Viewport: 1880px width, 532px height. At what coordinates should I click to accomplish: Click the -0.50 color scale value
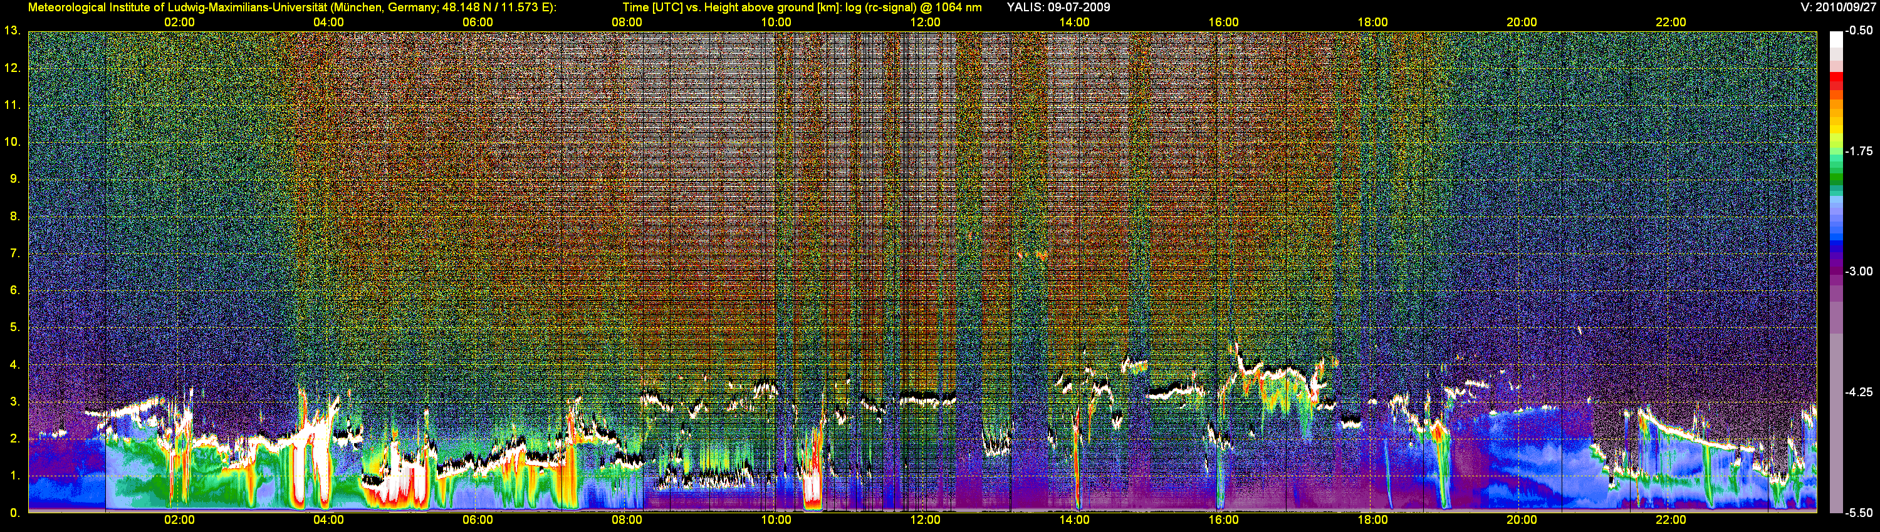(1859, 31)
